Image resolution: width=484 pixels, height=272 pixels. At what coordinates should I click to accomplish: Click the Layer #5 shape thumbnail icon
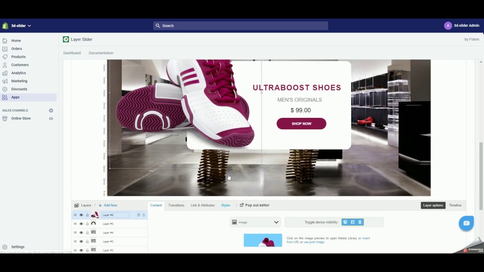coord(93,224)
